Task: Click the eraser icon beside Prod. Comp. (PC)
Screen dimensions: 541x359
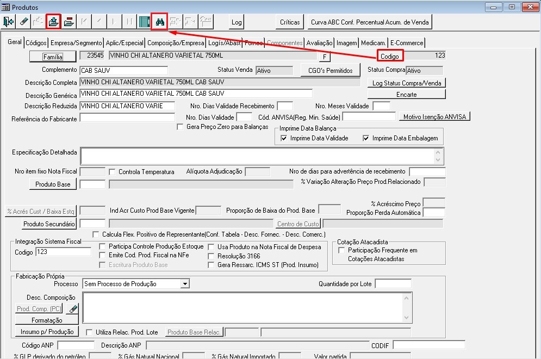Action: (x=73, y=308)
